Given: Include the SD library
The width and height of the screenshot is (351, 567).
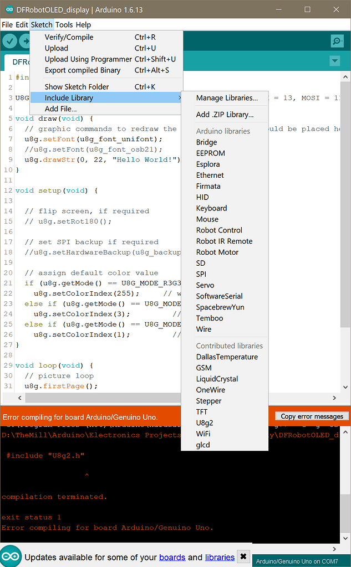Looking at the screenshot, I should [x=225, y=263].
